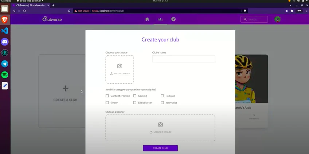
Task: Click the Not secure warning icon
Action: (x=76, y=11)
